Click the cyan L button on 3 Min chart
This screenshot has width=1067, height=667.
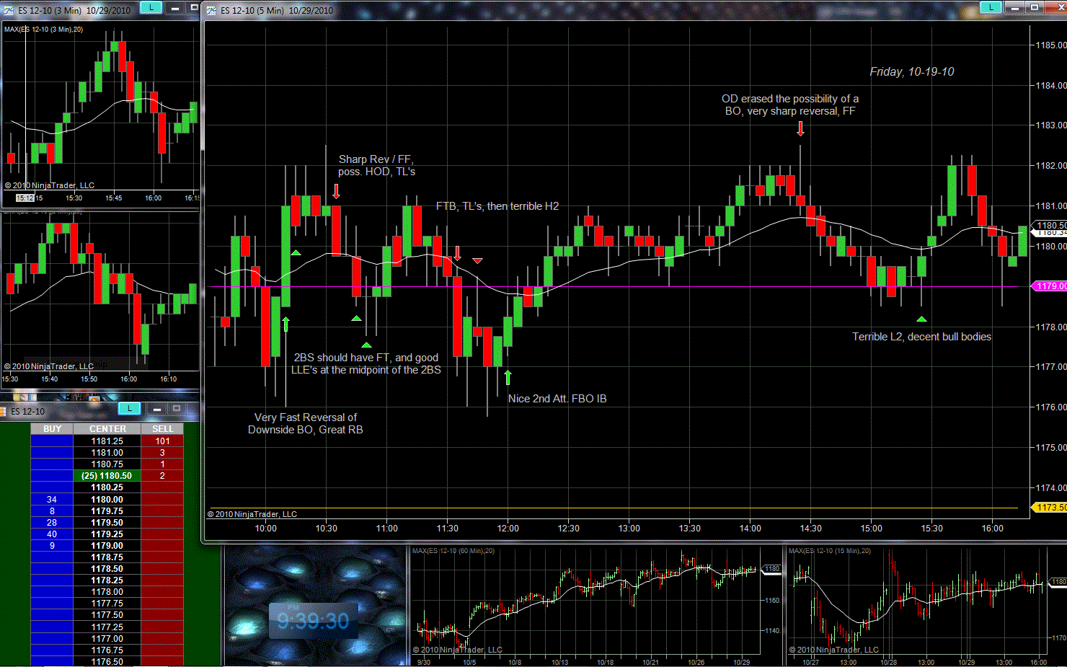150,8
